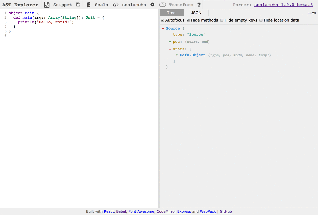Screen dimensions: 318x215
Task: Click the Snippet file code icon
Action: click(x=47, y=5)
